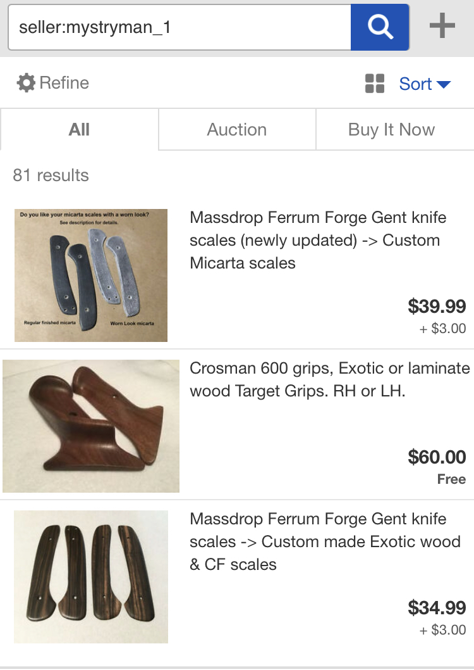Screen dimensions: 474x670
Task: Click the seller:mystryman_1 search field
Action: [x=179, y=27]
